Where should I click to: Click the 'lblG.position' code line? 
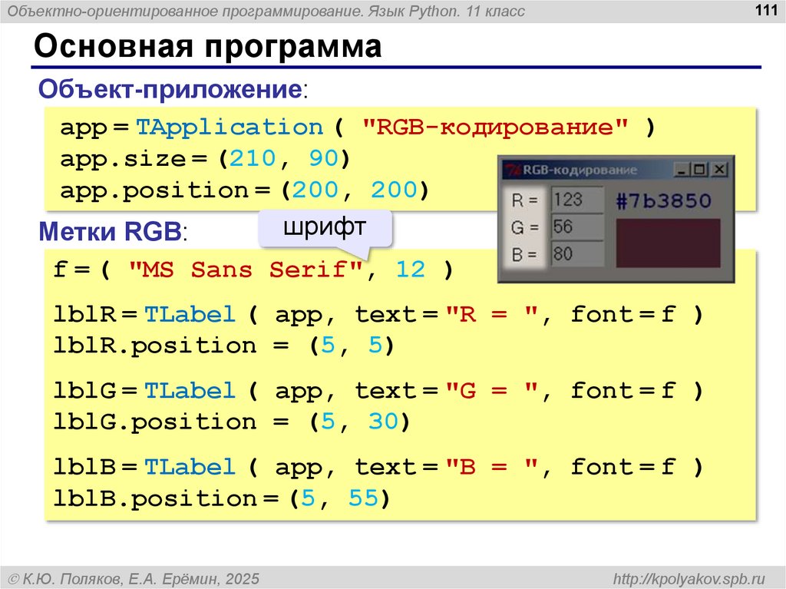point(232,422)
